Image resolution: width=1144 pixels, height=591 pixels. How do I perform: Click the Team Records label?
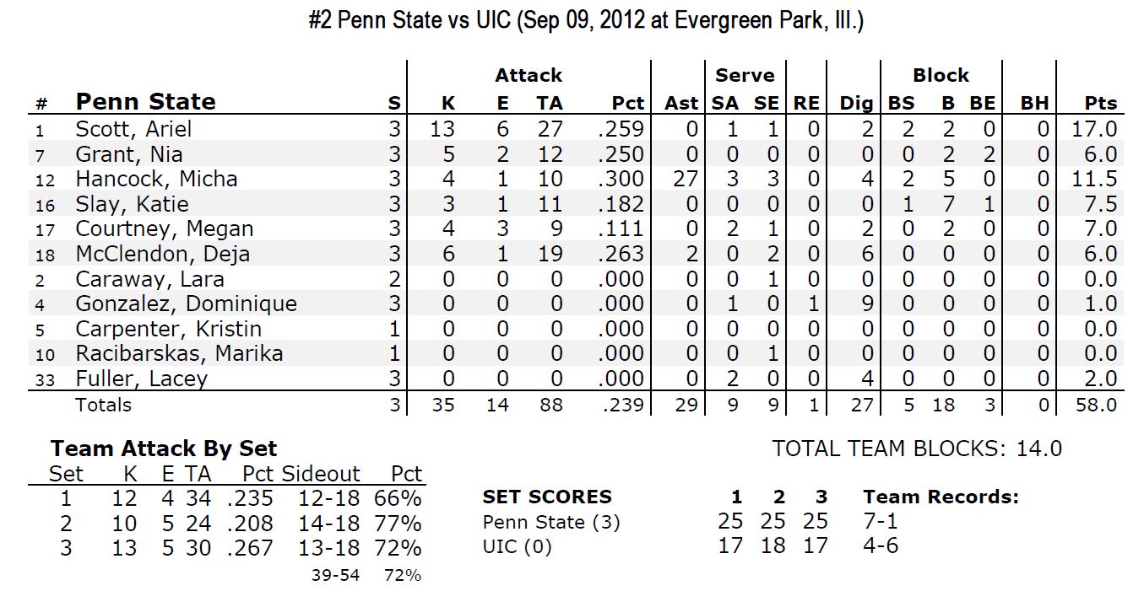(x=941, y=497)
